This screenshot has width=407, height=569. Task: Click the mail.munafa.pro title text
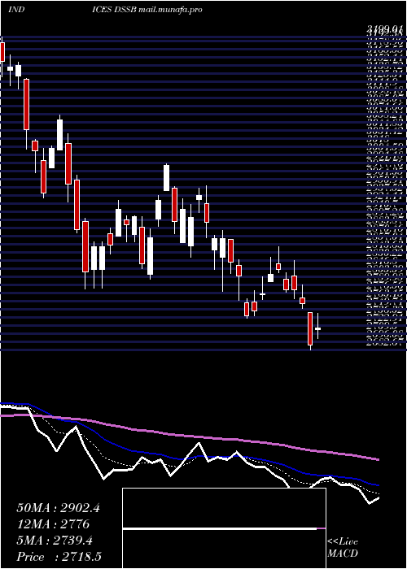tap(170, 10)
